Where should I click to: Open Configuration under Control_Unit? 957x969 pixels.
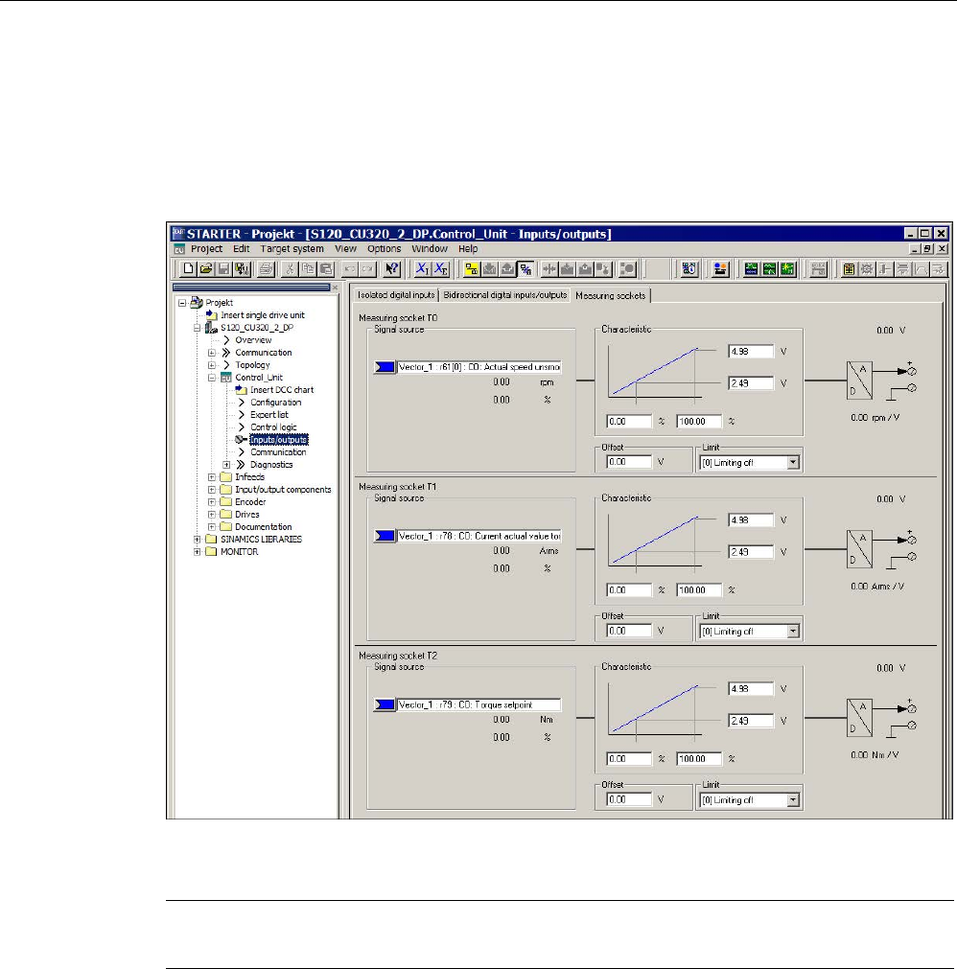click(x=276, y=403)
